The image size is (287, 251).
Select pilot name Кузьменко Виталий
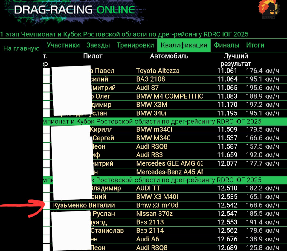coord(84,205)
